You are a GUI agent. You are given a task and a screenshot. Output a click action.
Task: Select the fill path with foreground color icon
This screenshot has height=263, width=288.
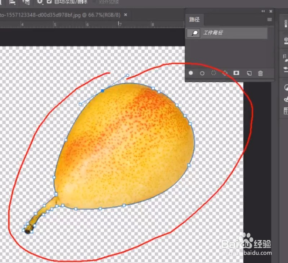click(190, 73)
